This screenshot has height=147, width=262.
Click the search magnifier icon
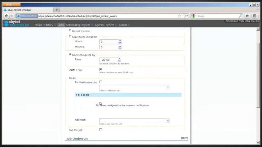240,16
